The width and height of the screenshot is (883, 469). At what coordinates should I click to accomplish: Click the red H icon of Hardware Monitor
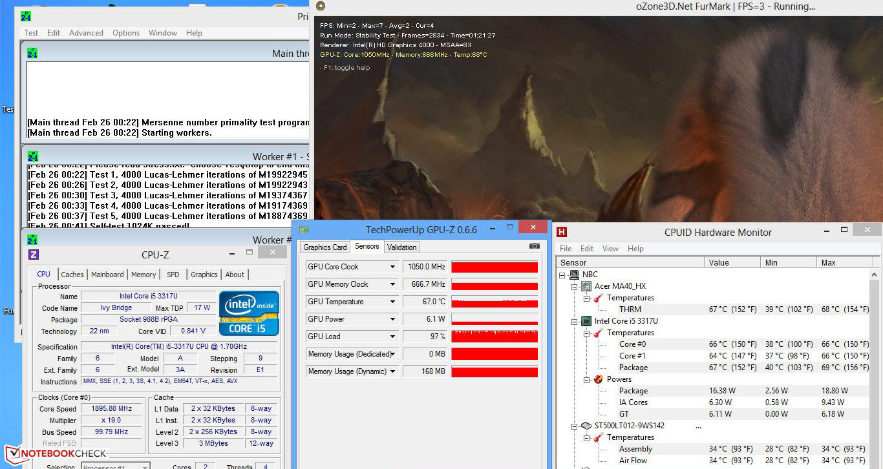click(x=562, y=232)
